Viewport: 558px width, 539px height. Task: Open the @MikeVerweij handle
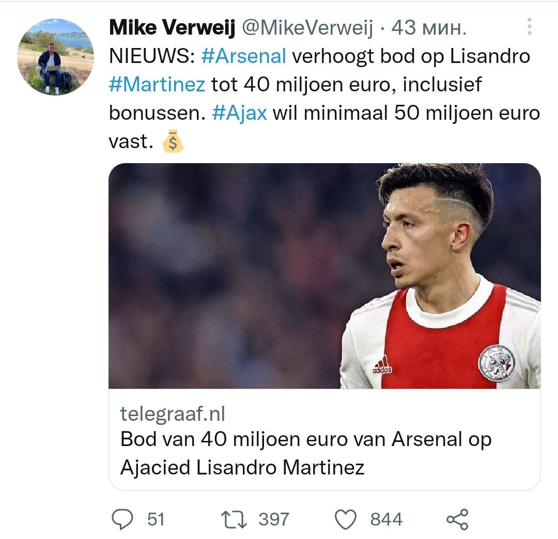point(307,29)
